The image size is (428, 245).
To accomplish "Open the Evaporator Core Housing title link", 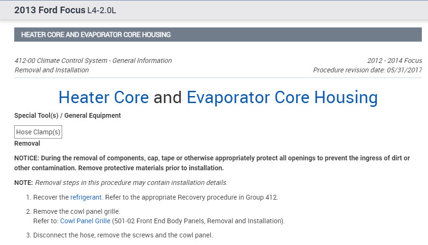I will (x=282, y=97).
